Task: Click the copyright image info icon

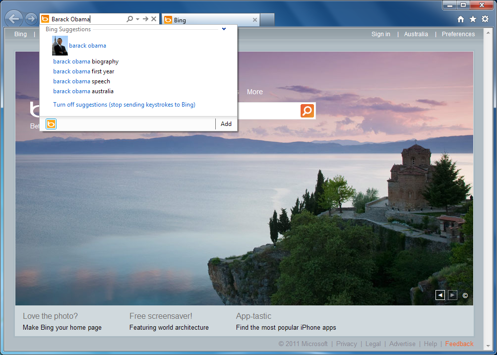Action: click(465, 296)
